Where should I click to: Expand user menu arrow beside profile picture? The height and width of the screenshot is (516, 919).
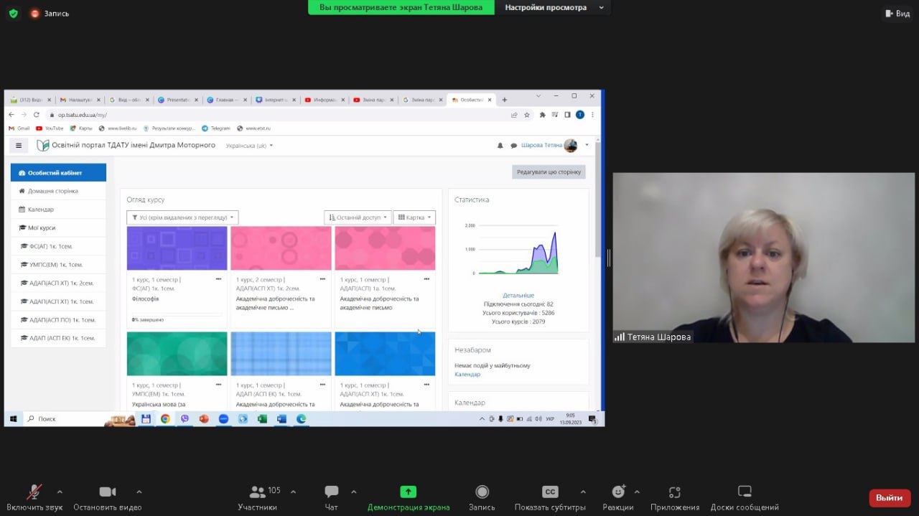point(587,145)
